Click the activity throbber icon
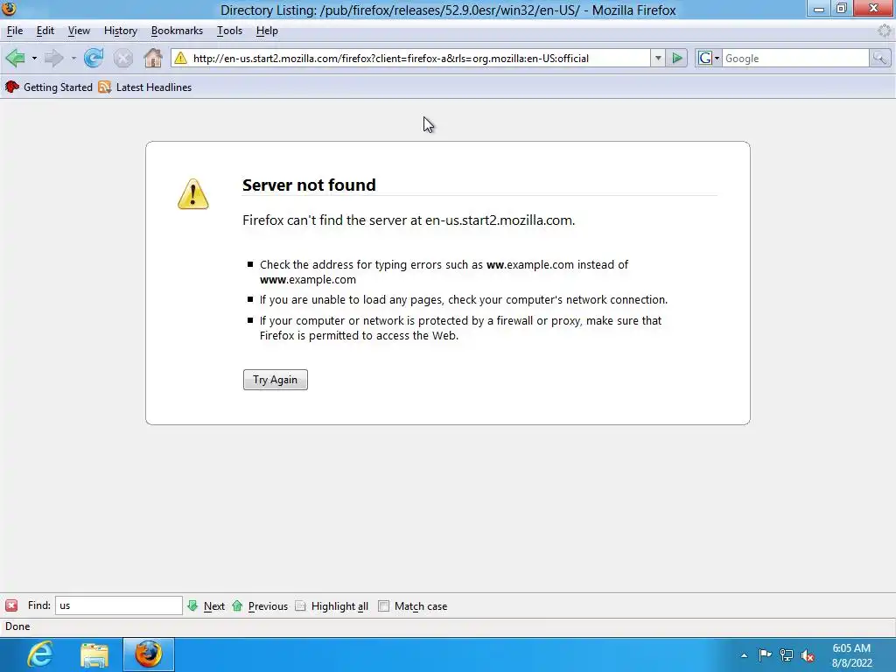Viewport: 896px width, 672px height. pos(884,31)
